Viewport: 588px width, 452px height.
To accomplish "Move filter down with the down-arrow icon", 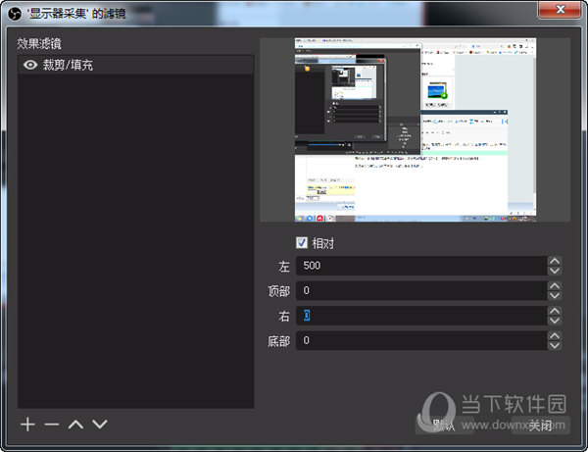I will (x=99, y=425).
